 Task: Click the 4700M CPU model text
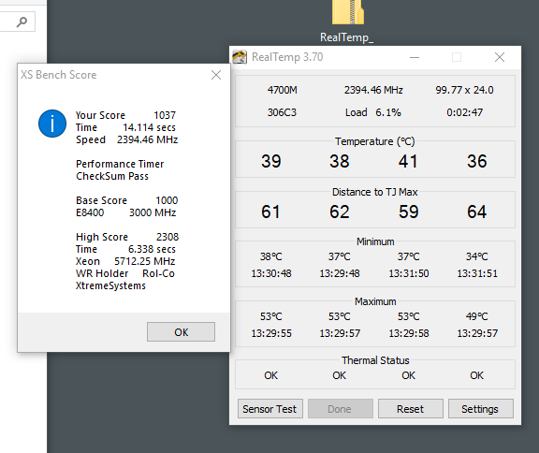coord(283,90)
